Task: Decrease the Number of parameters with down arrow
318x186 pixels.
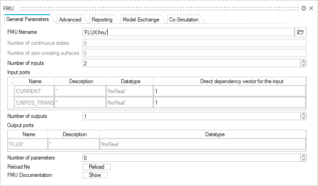Action: click(x=303, y=159)
